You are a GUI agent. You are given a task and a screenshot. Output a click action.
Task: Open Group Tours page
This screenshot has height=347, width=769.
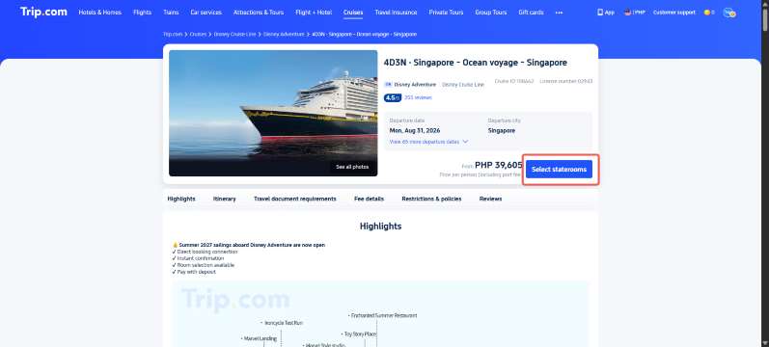(x=491, y=13)
